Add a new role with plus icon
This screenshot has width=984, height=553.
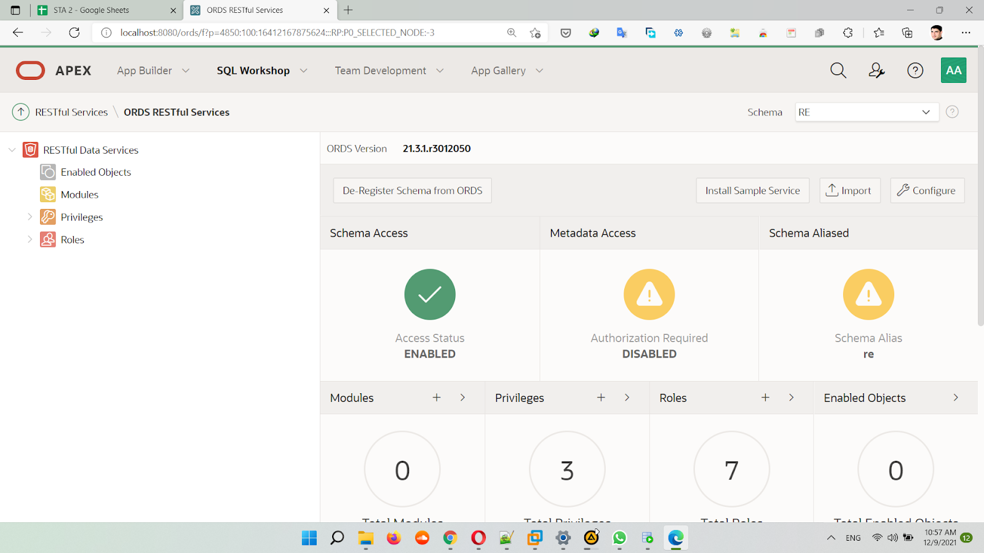point(765,398)
